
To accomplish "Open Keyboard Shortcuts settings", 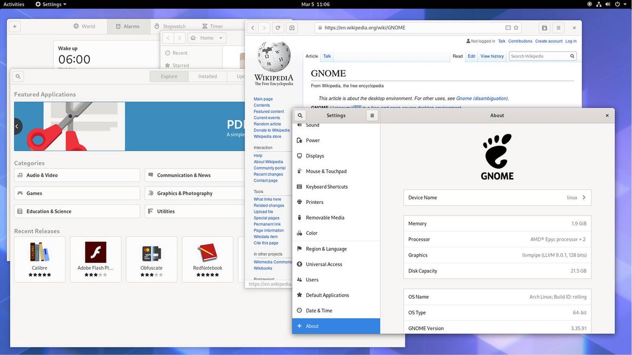I will point(336,187).
